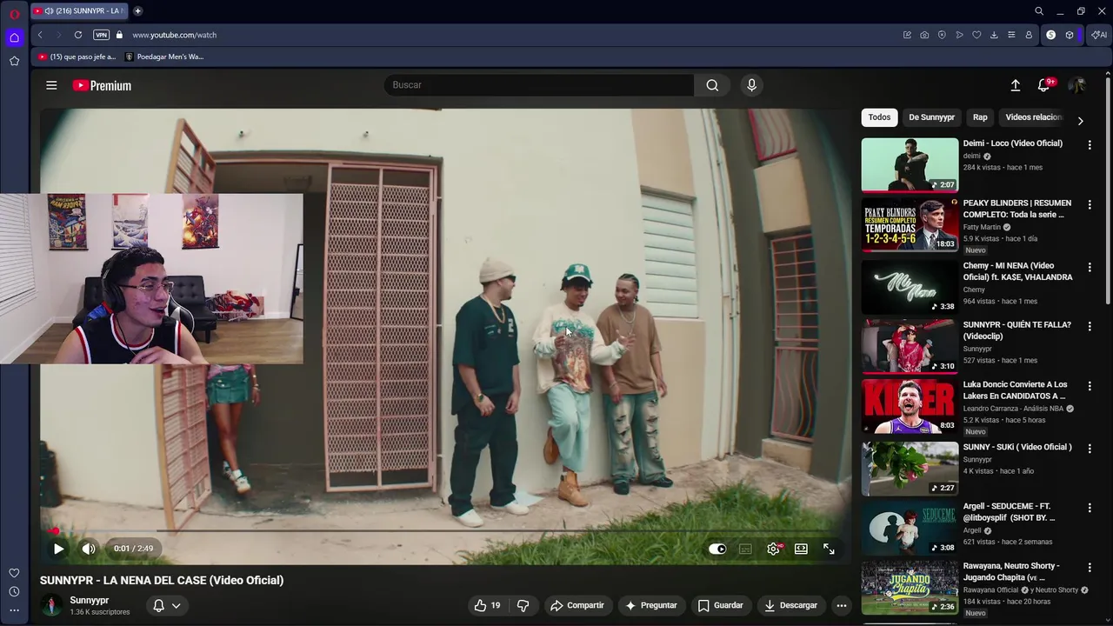Open bookmark 'que paso jefe a...'
This screenshot has height=626, width=1113.
77,57
